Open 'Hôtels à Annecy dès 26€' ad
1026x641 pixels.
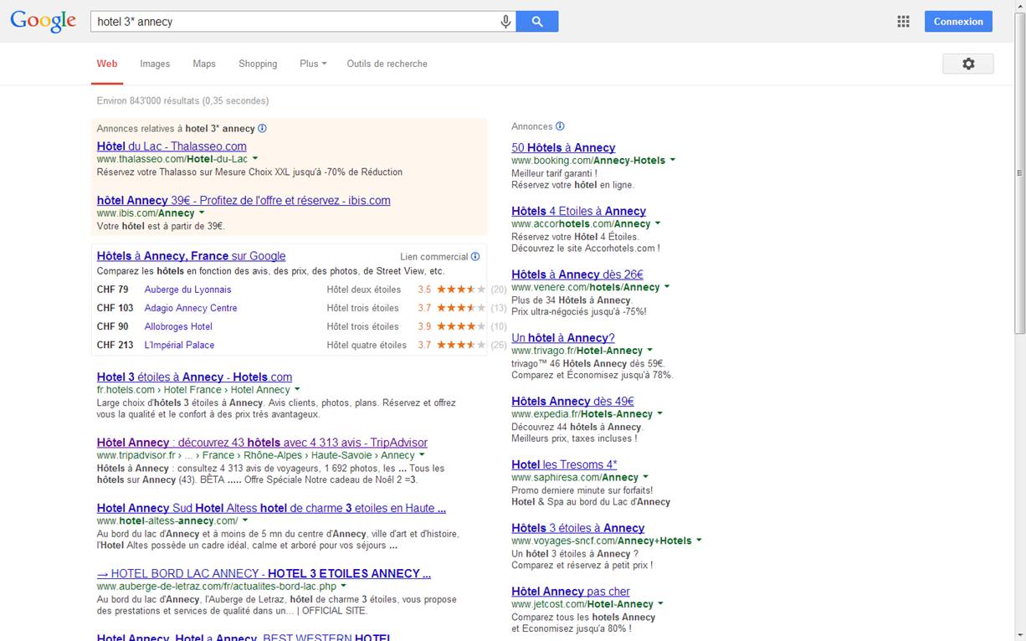(x=577, y=274)
